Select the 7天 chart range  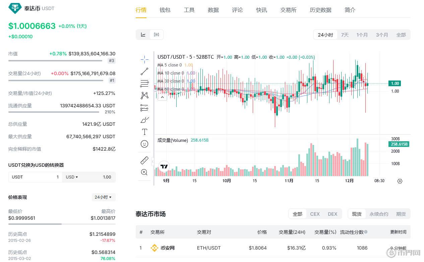tap(345, 35)
